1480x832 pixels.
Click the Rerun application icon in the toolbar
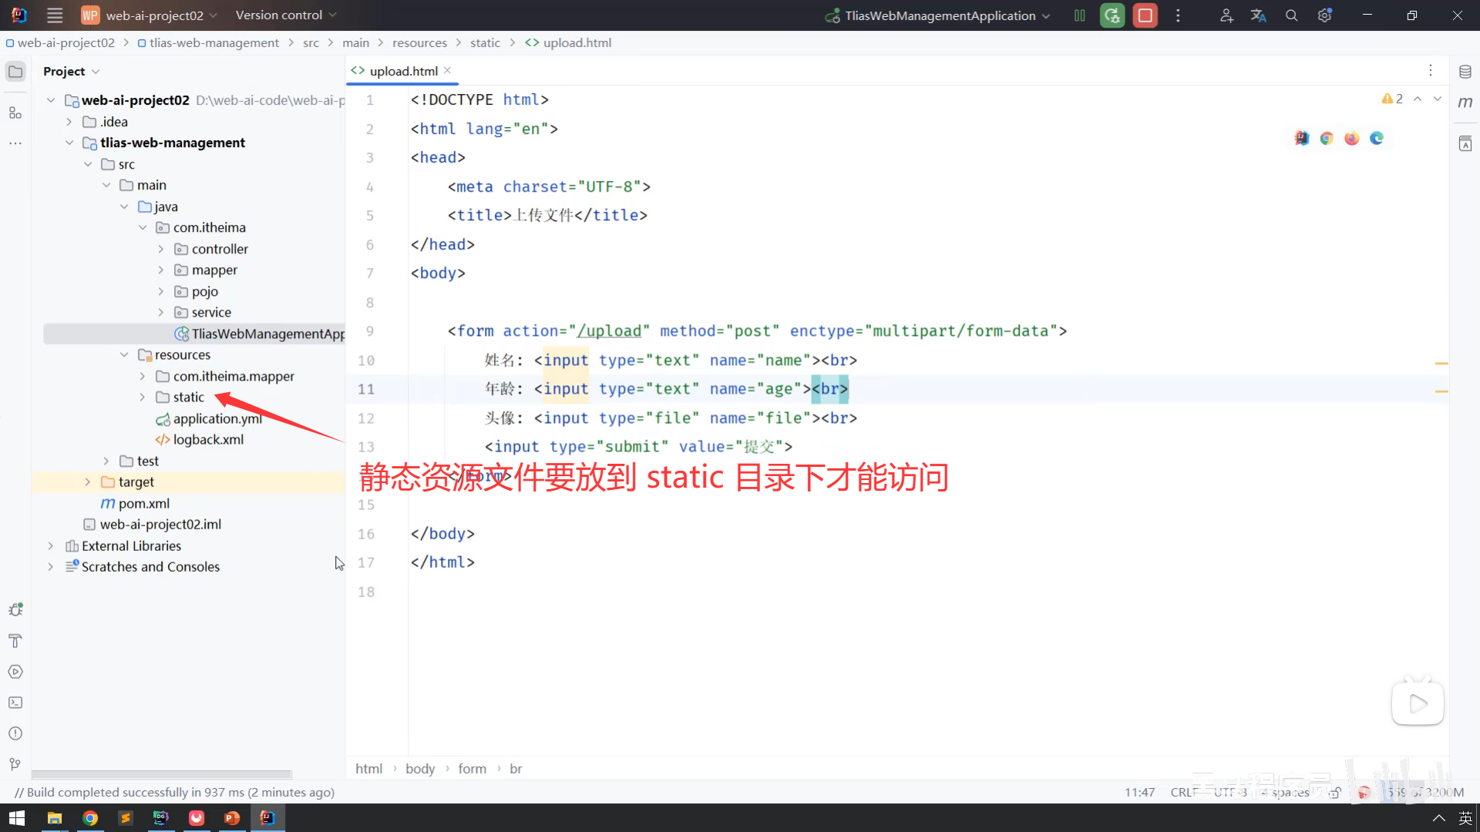click(x=1112, y=15)
